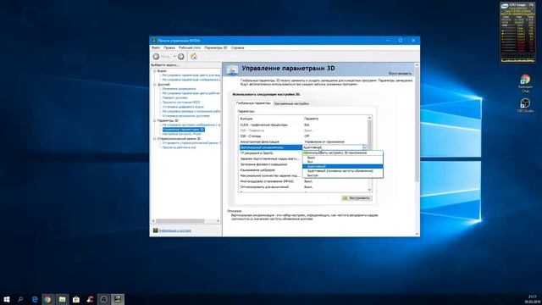The width and height of the screenshot is (542, 305).
Task: Click the Back navigation arrow in toolbar
Action: pyautogui.click(x=156, y=57)
